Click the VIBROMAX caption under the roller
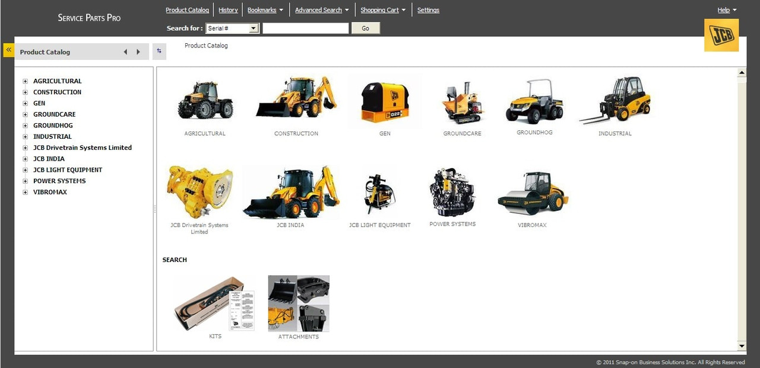 tap(532, 225)
